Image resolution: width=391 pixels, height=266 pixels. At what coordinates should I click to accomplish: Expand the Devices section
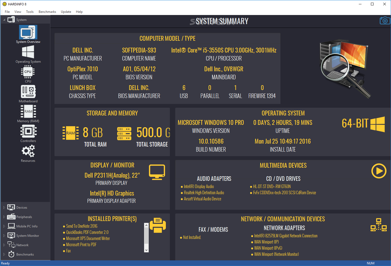coord(4,207)
